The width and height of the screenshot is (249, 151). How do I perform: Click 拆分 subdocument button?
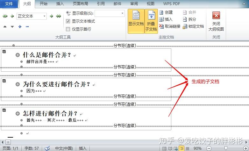click(189, 19)
